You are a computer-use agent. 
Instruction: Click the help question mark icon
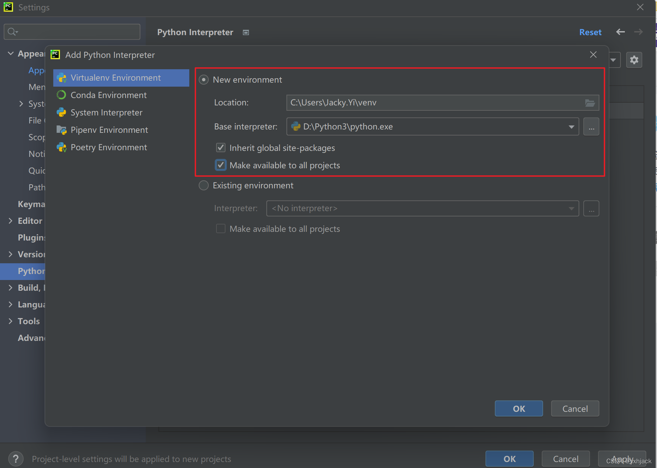coord(15,459)
